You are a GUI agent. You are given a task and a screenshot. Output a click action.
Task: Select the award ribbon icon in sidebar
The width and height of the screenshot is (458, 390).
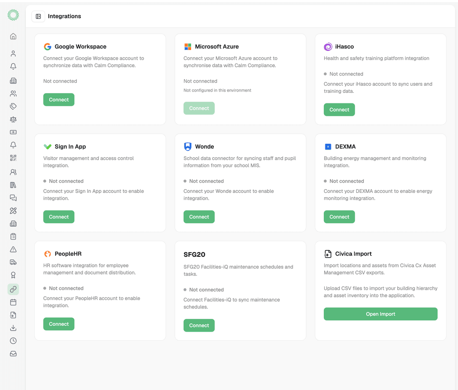point(13,275)
